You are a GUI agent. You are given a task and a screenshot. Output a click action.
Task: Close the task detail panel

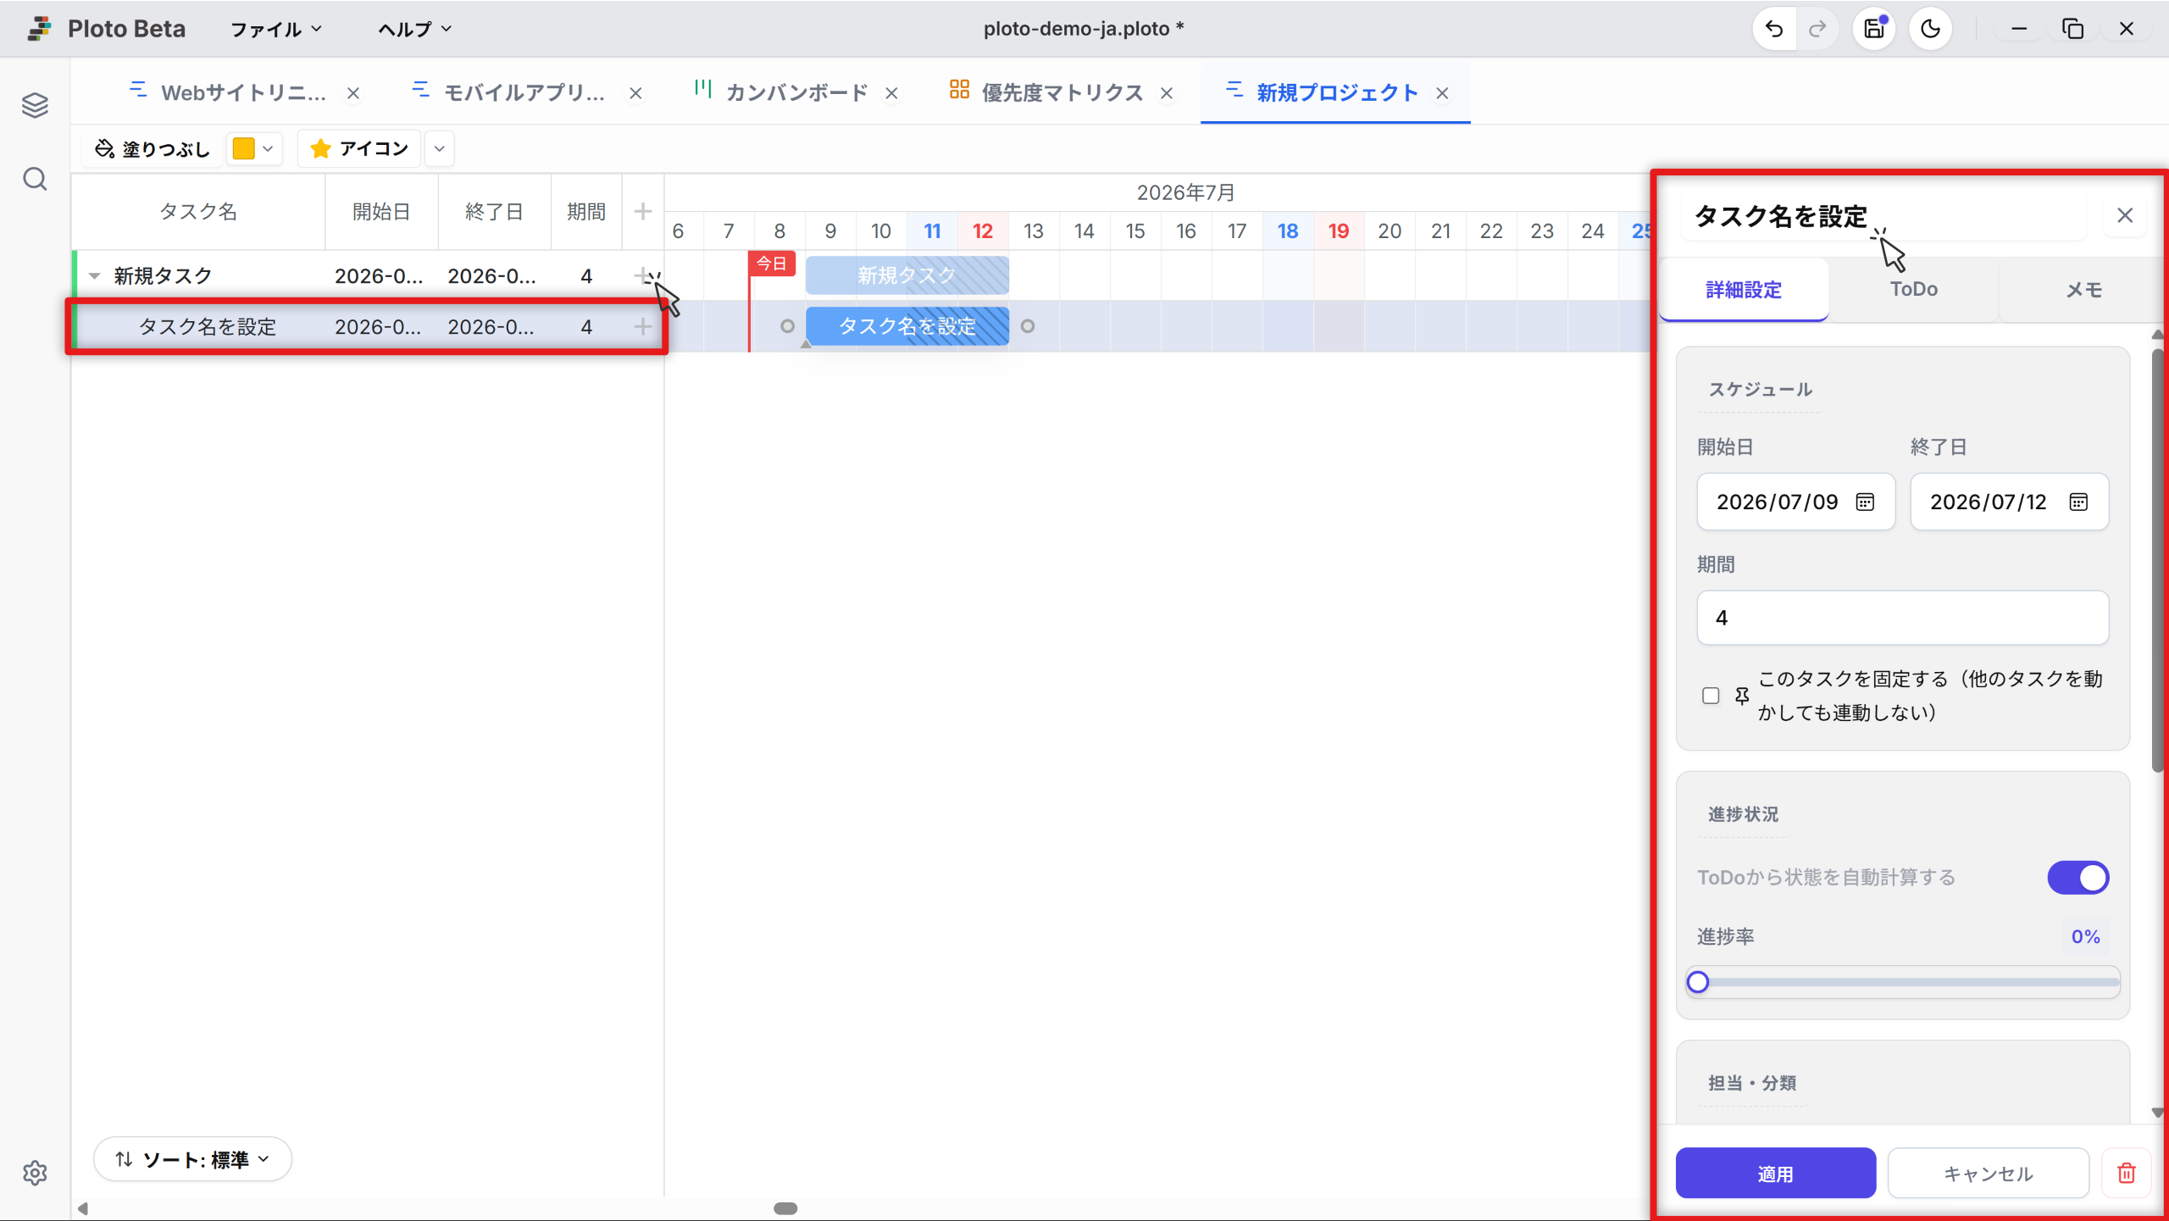[2125, 215]
